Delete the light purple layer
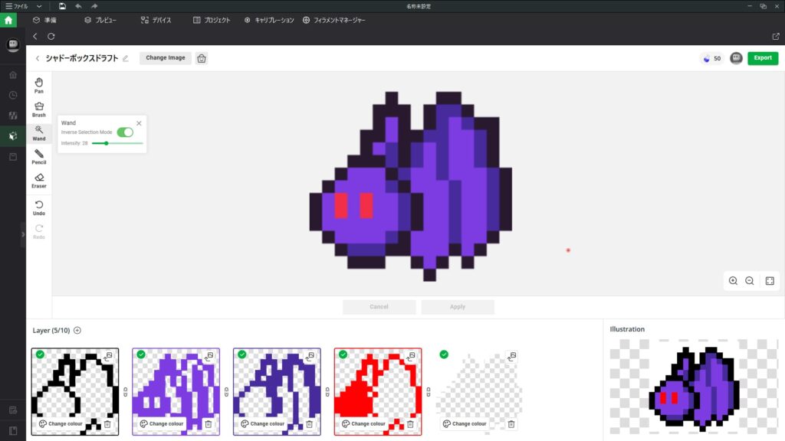 point(209,424)
